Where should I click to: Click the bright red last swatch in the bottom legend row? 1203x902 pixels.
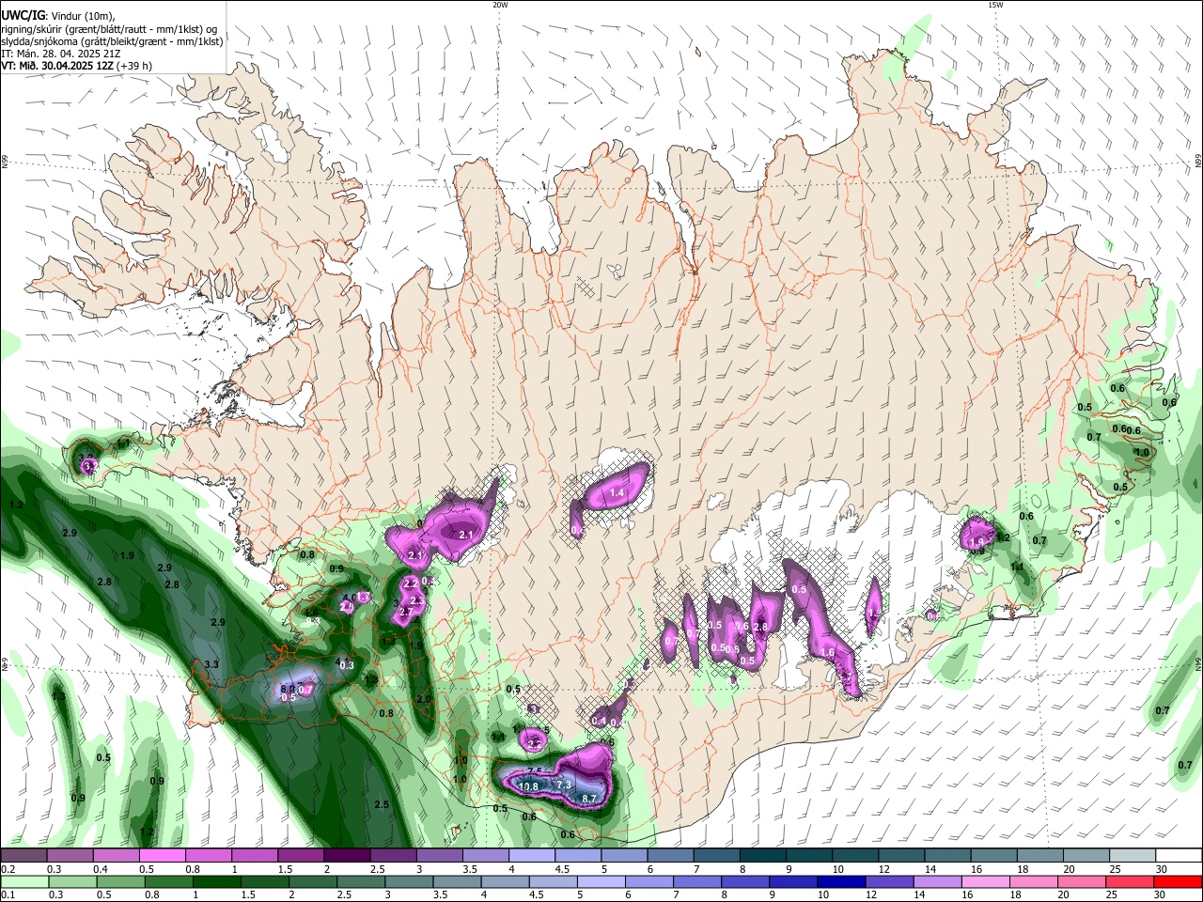coord(1178,881)
